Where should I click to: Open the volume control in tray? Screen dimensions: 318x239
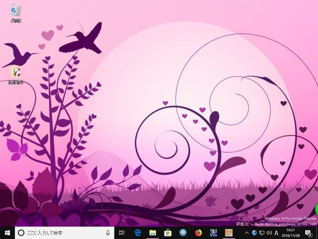(x=269, y=233)
